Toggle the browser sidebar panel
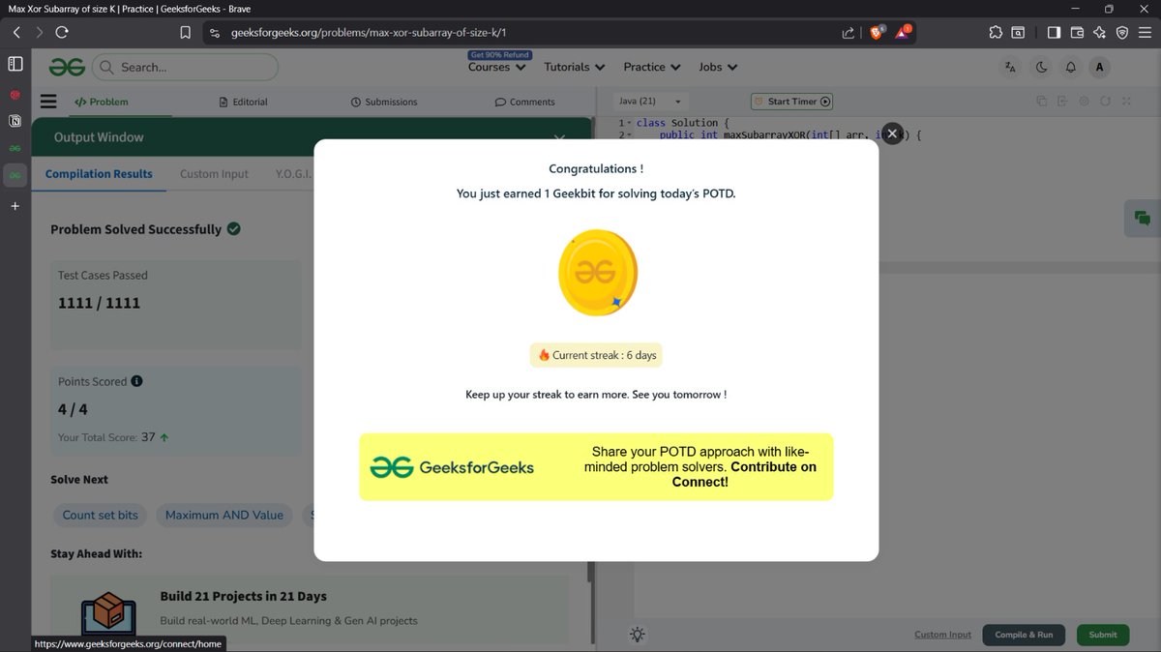1161x652 pixels. pos(1054,32)
